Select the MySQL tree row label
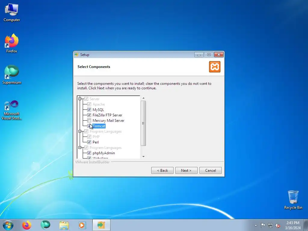The height and width of the screenshot is (231, 308). click(x=98, y=109)
